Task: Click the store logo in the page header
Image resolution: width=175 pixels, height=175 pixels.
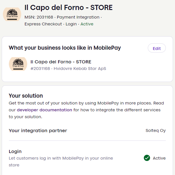Action: (x=12, y=14)
